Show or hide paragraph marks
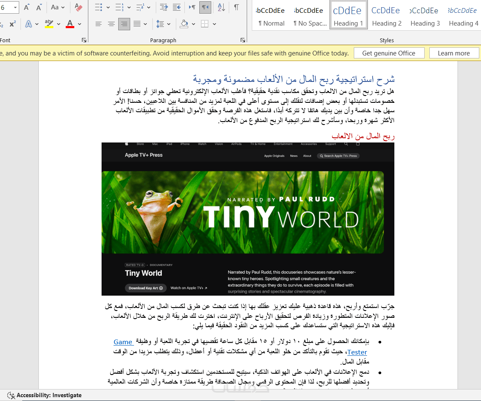Screen dimensions: 481x401 click(x=236, y=7)
